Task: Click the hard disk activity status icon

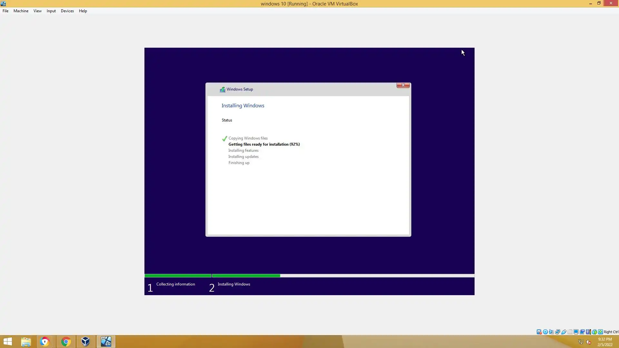Action: point(539,332)
